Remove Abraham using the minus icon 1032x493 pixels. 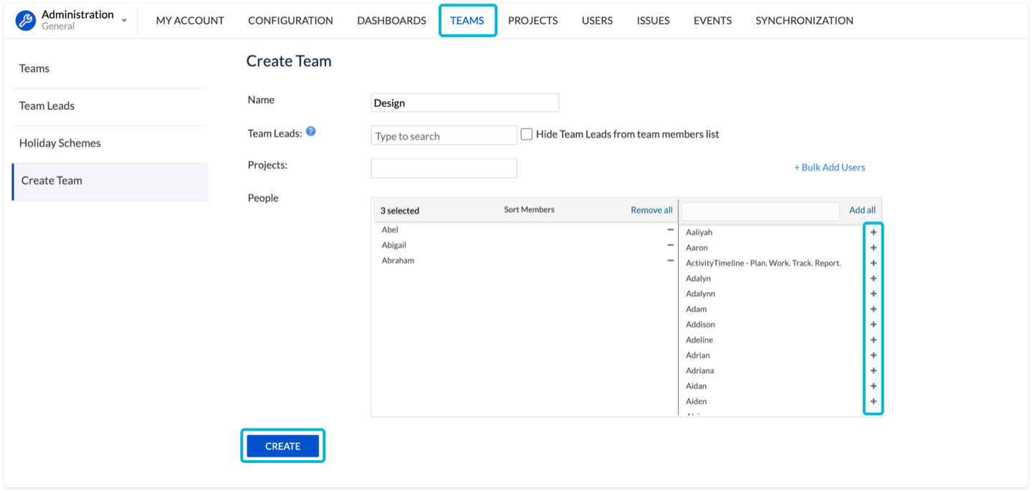pos(670,261)
